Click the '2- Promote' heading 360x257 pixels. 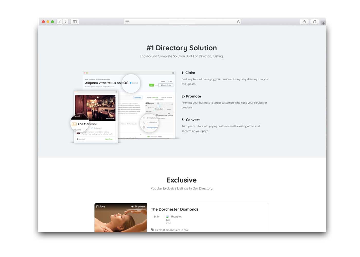pos(191,96)
